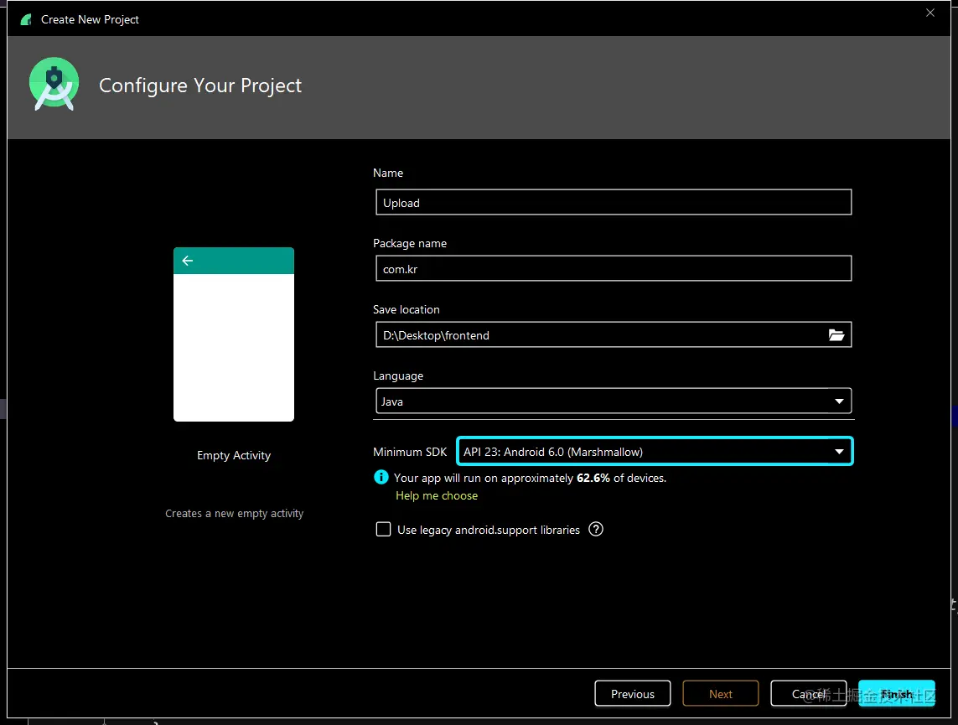Open the Help me choose link

pyautogui.click(x=436, y=495)
